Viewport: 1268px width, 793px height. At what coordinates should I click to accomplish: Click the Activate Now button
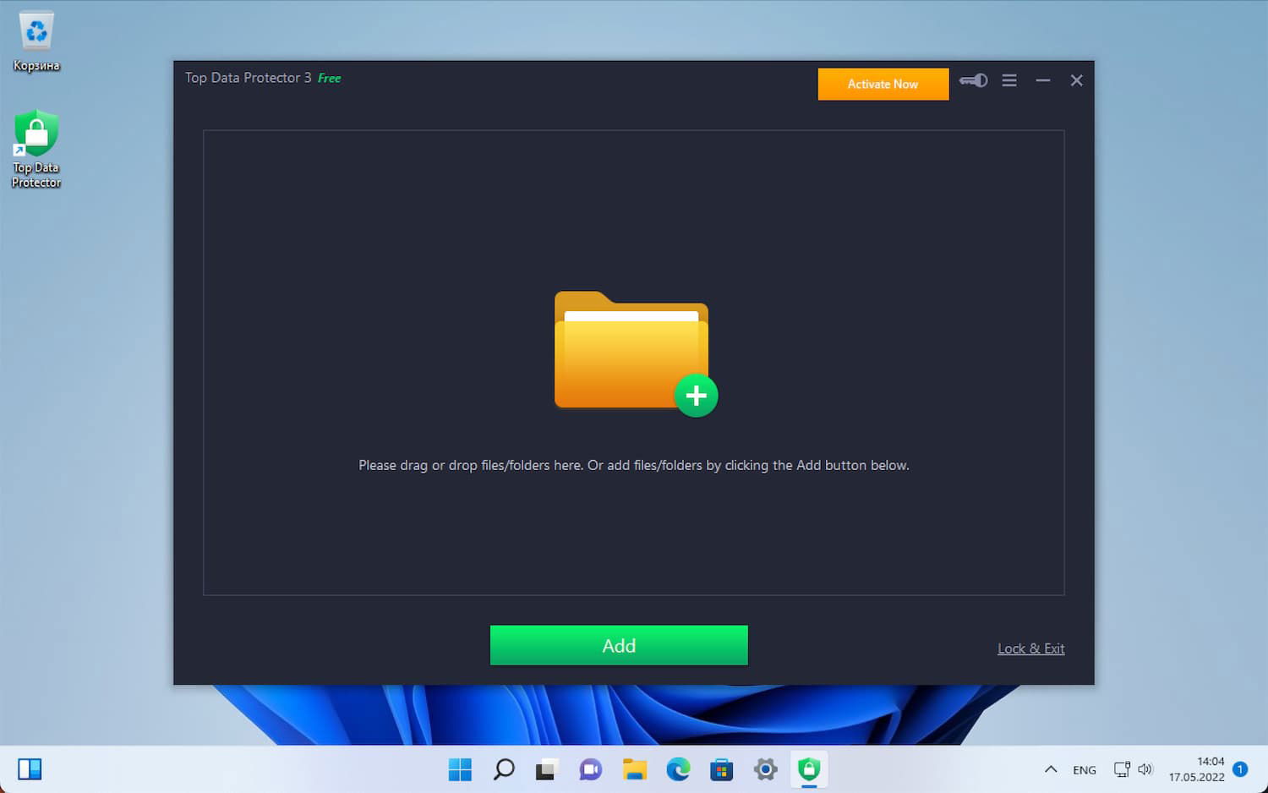click(883, 84)
